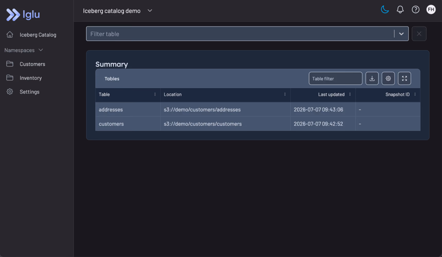
Task: Download the tables list
Action: [372, 78]
